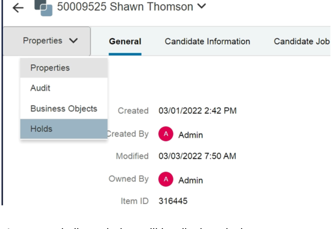Click the workspace icon beside the title

tap(43, 8)
